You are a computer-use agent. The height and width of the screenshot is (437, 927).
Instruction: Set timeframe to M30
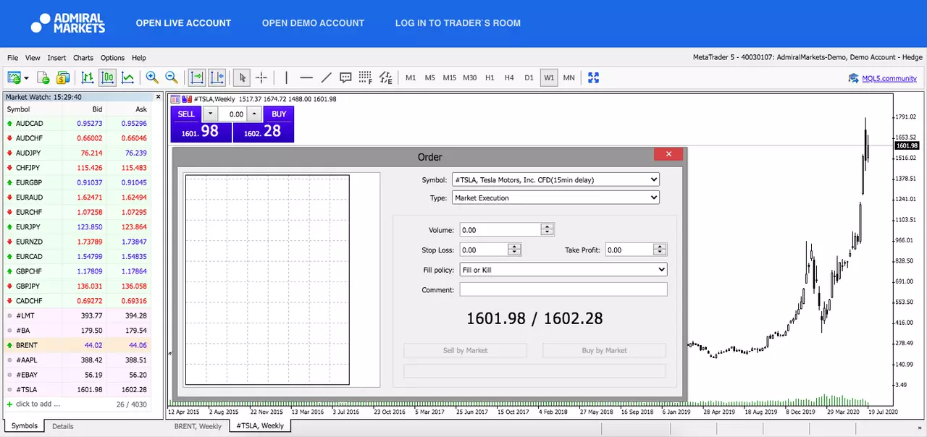470,77
